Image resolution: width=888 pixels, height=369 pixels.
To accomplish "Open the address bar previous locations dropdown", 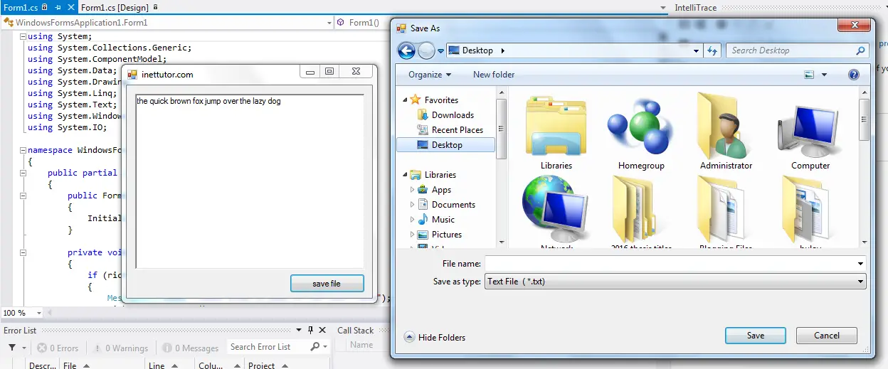I will 696,50.
